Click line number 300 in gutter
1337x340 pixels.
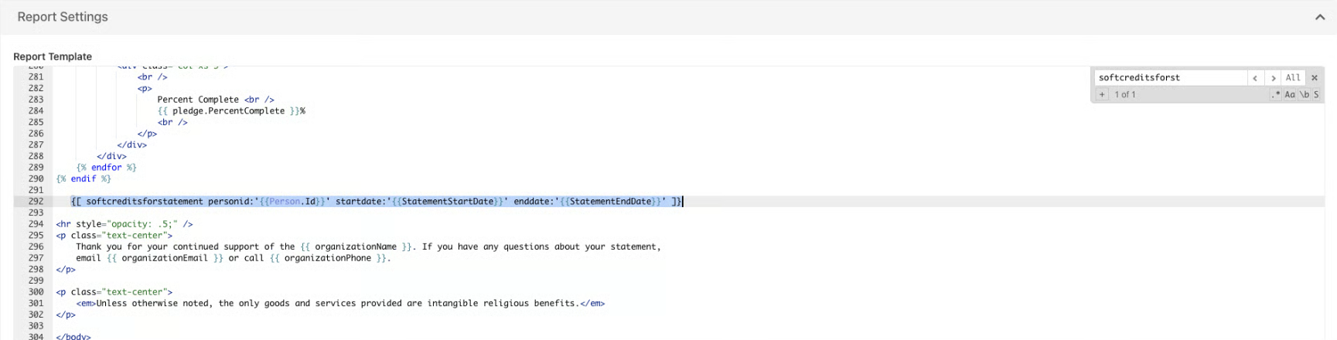[x=36, y=292]
